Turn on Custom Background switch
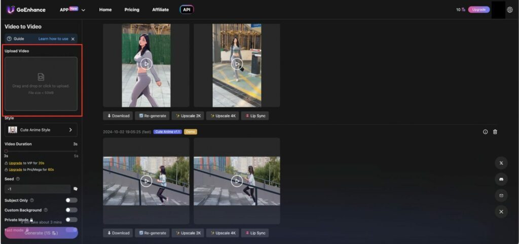519x244 pixels. pyautogui.click(x=71, y=210)
